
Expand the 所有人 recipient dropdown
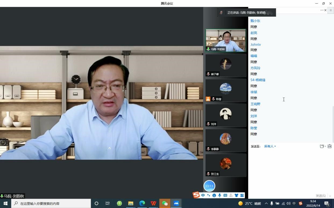[x=270, y=146]
